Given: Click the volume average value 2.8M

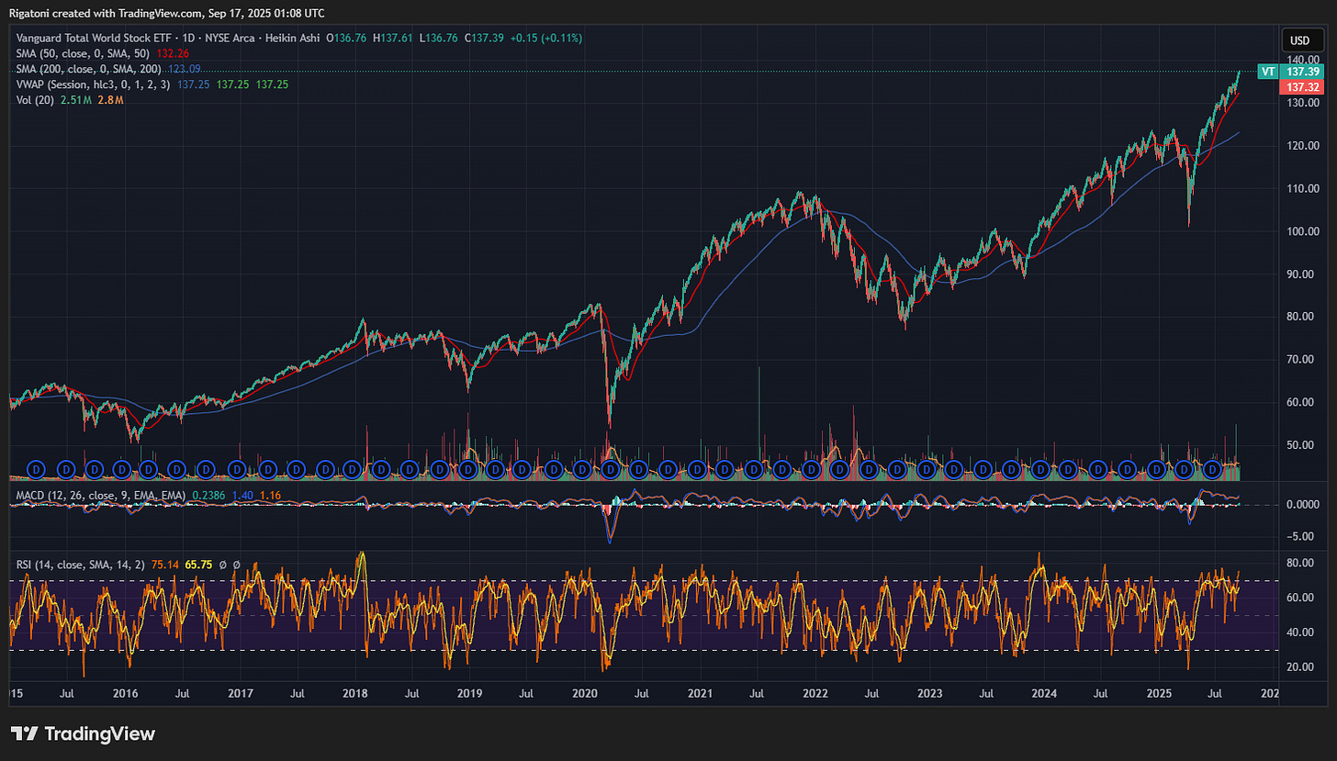Looking at the screenshot, I should point(110,99).
